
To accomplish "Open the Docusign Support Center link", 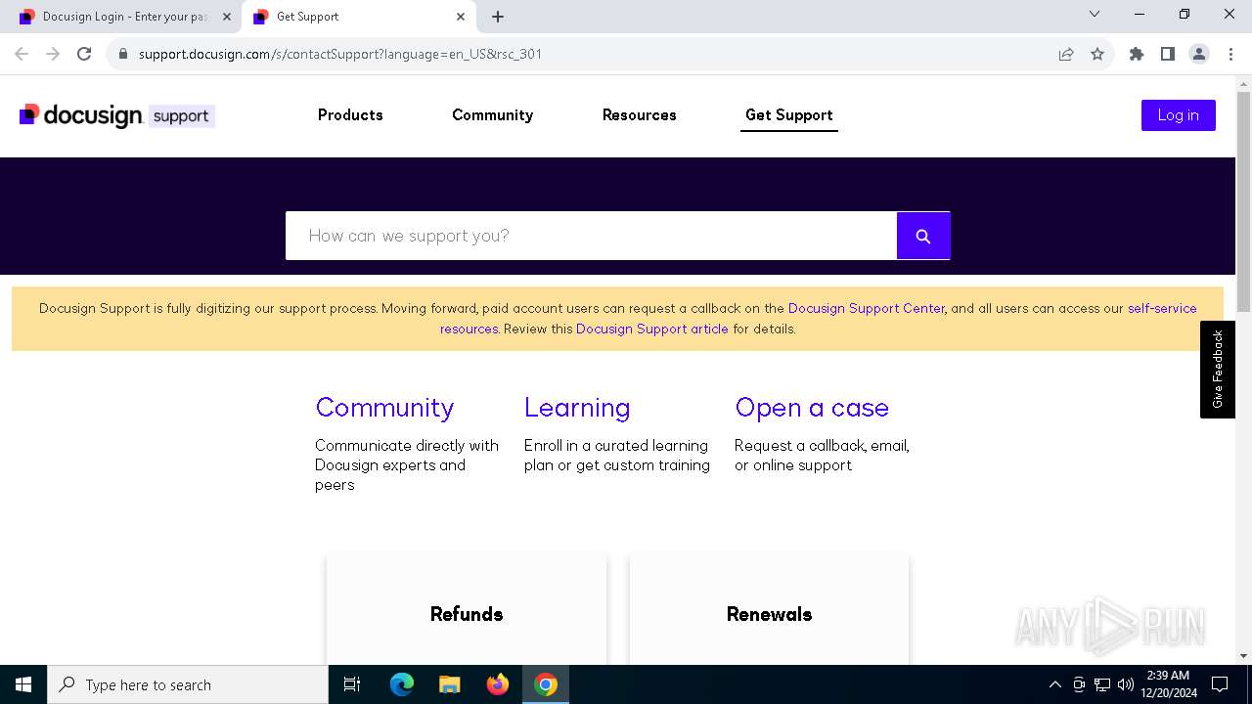I will [867, 308].
